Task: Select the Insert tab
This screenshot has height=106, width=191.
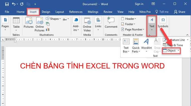Action: (33, 12)
